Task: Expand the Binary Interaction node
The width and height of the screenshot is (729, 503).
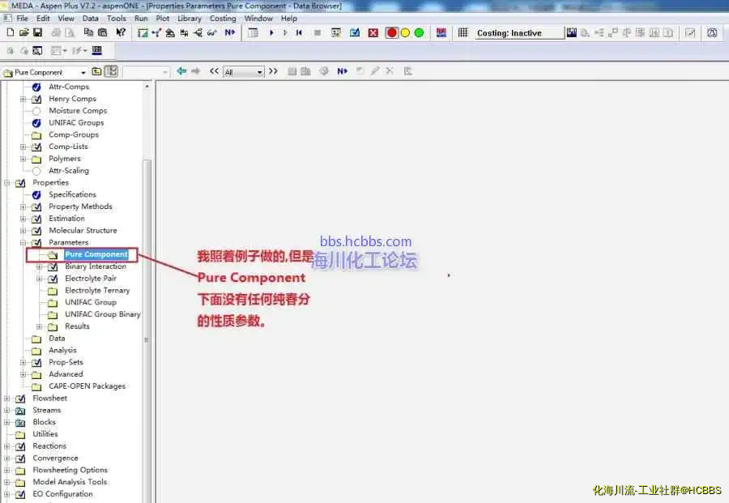Action: pos(39,266)
